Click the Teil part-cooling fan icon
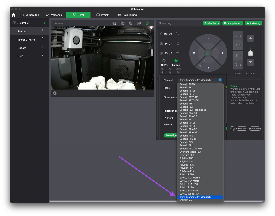Viewport: 275px width, 216px height. (x=163, y=72)
